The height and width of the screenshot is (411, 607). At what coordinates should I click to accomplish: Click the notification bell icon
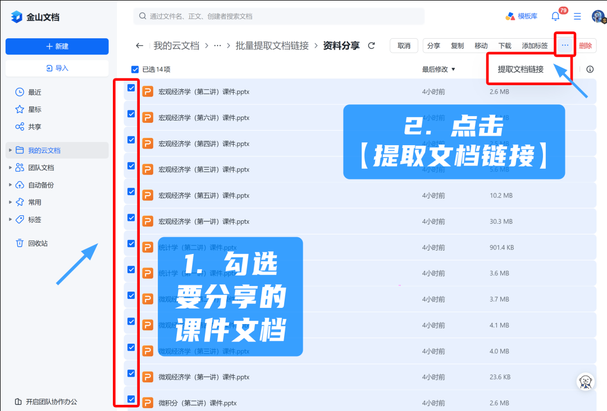555,16
